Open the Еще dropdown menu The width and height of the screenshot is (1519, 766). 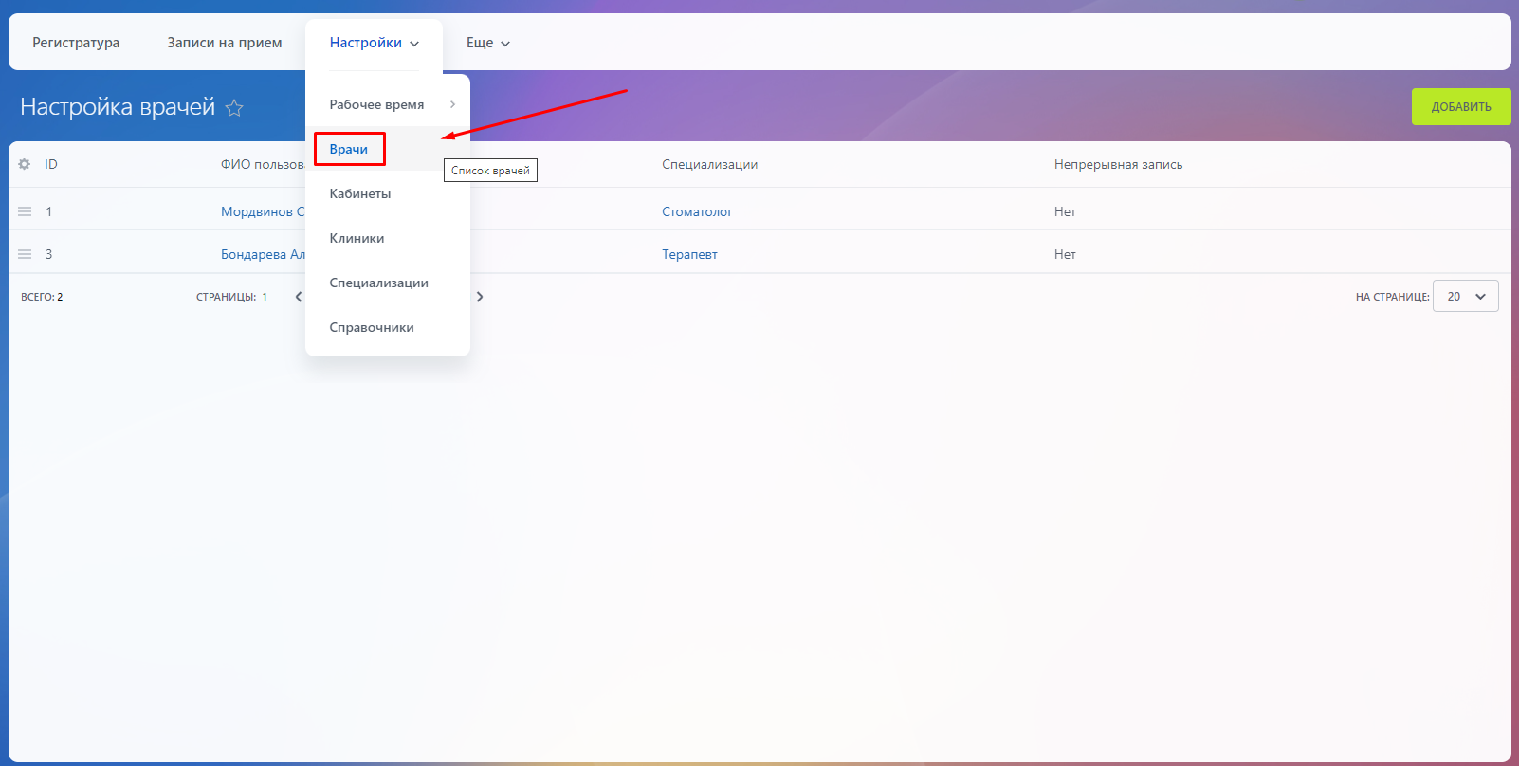tap(487, 43)
